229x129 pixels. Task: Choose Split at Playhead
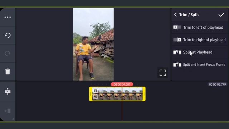point(200,52)
